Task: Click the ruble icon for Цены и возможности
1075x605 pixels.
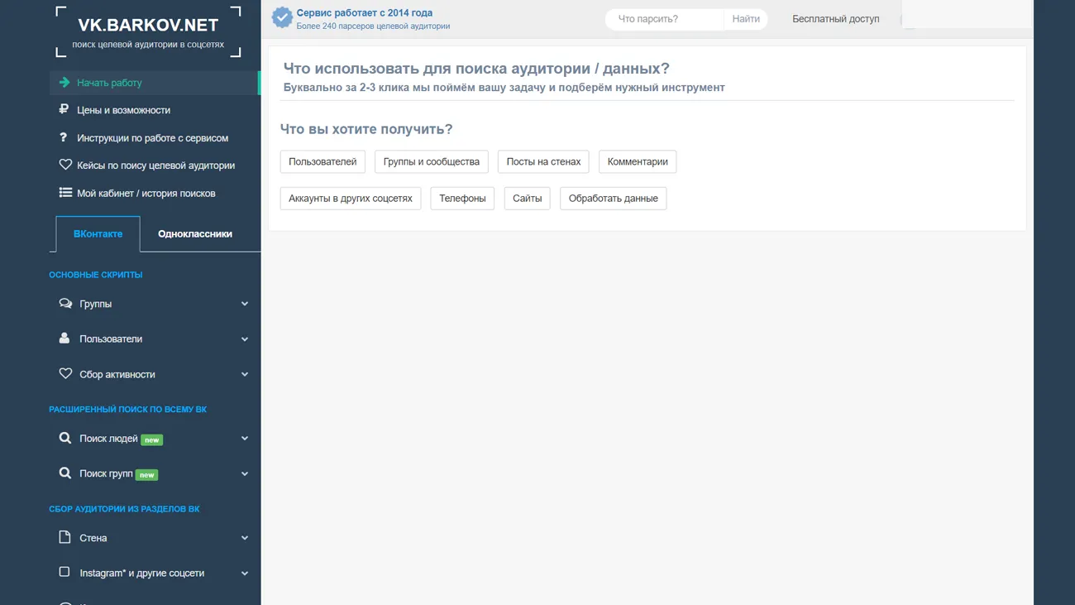Action: pos(64,109)
